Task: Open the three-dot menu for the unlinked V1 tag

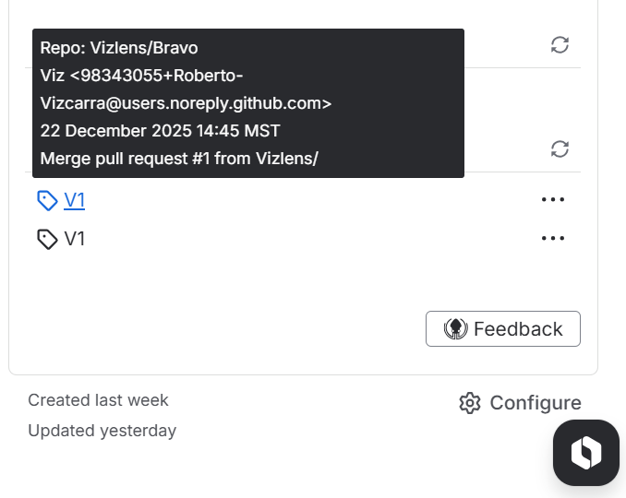Action: pyautogui.click(x=553, y=238)
